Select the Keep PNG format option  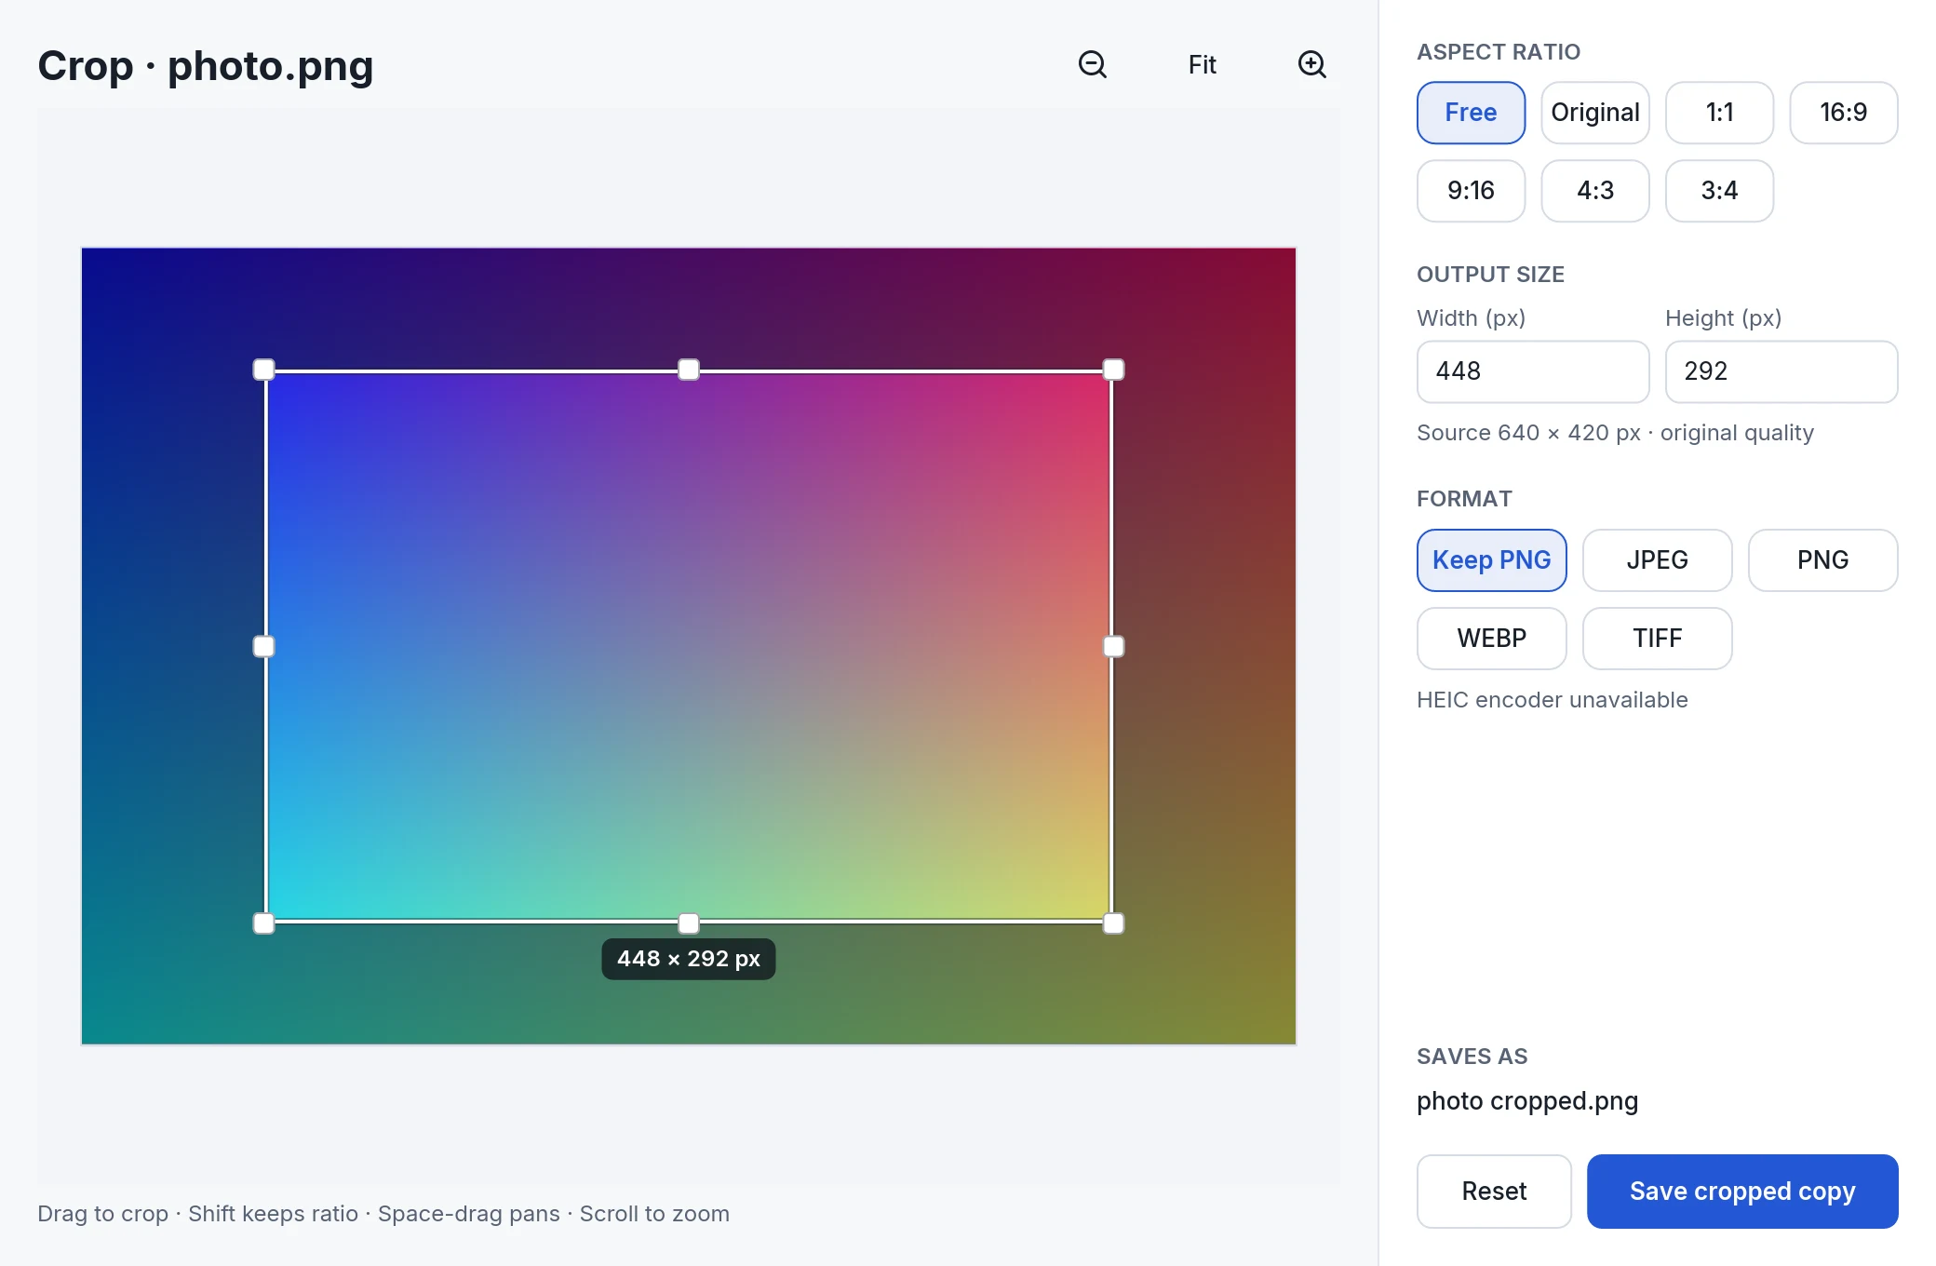click(x=1492, y=560)
